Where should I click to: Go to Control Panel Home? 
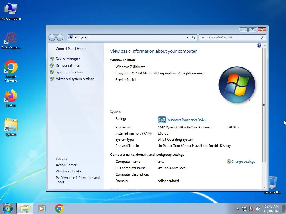tap(71, 48)
